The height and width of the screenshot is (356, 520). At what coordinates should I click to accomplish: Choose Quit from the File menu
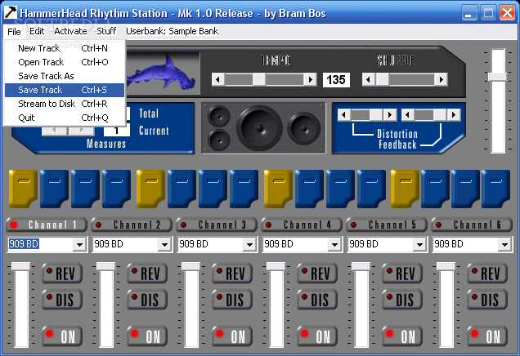coord(65,118)
